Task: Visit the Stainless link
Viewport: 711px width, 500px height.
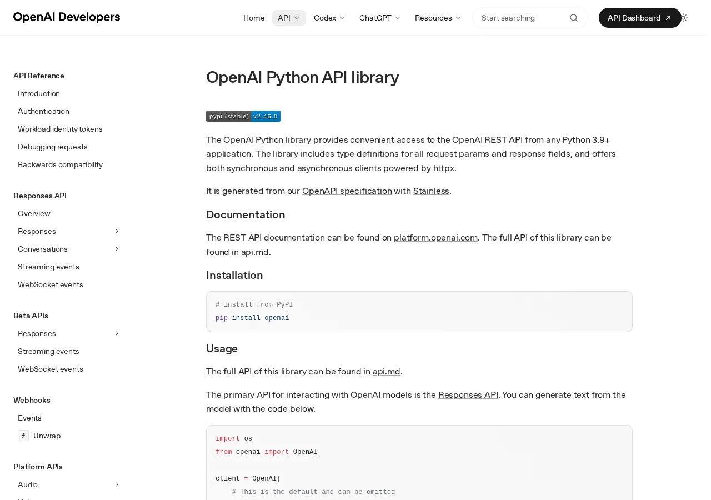Action: 431,191
